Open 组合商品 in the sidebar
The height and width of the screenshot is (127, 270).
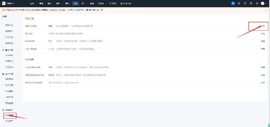(9, 37)
